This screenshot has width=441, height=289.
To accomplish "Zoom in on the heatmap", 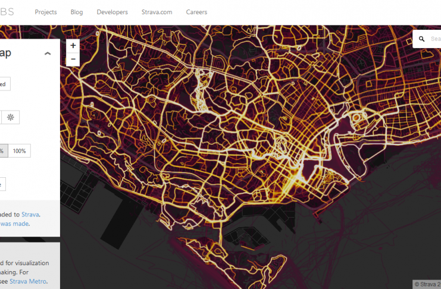I will (x=73, y=46).
